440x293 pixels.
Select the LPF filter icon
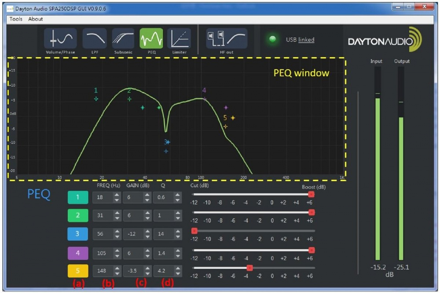95,39
